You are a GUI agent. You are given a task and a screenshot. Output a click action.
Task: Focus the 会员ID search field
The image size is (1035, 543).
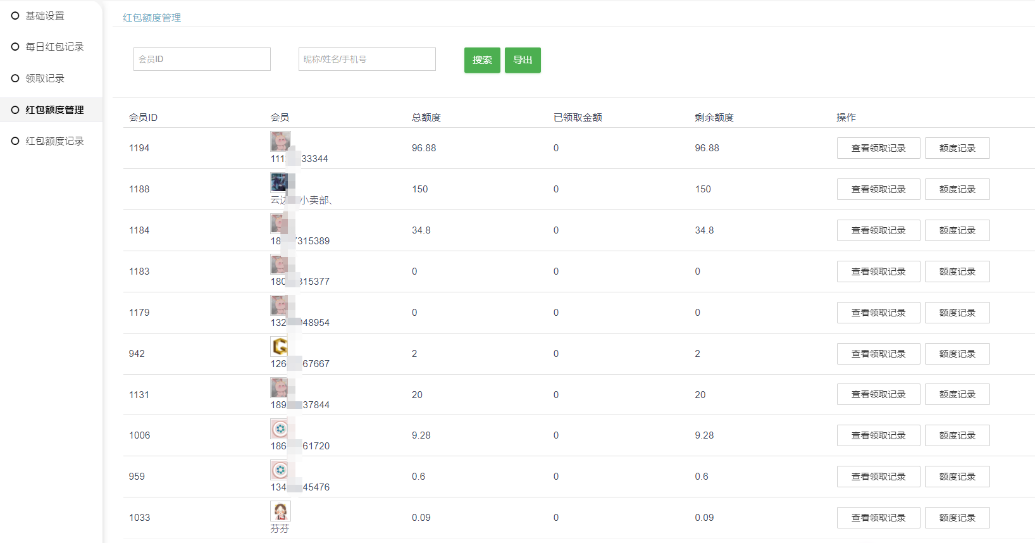point(202,59)
